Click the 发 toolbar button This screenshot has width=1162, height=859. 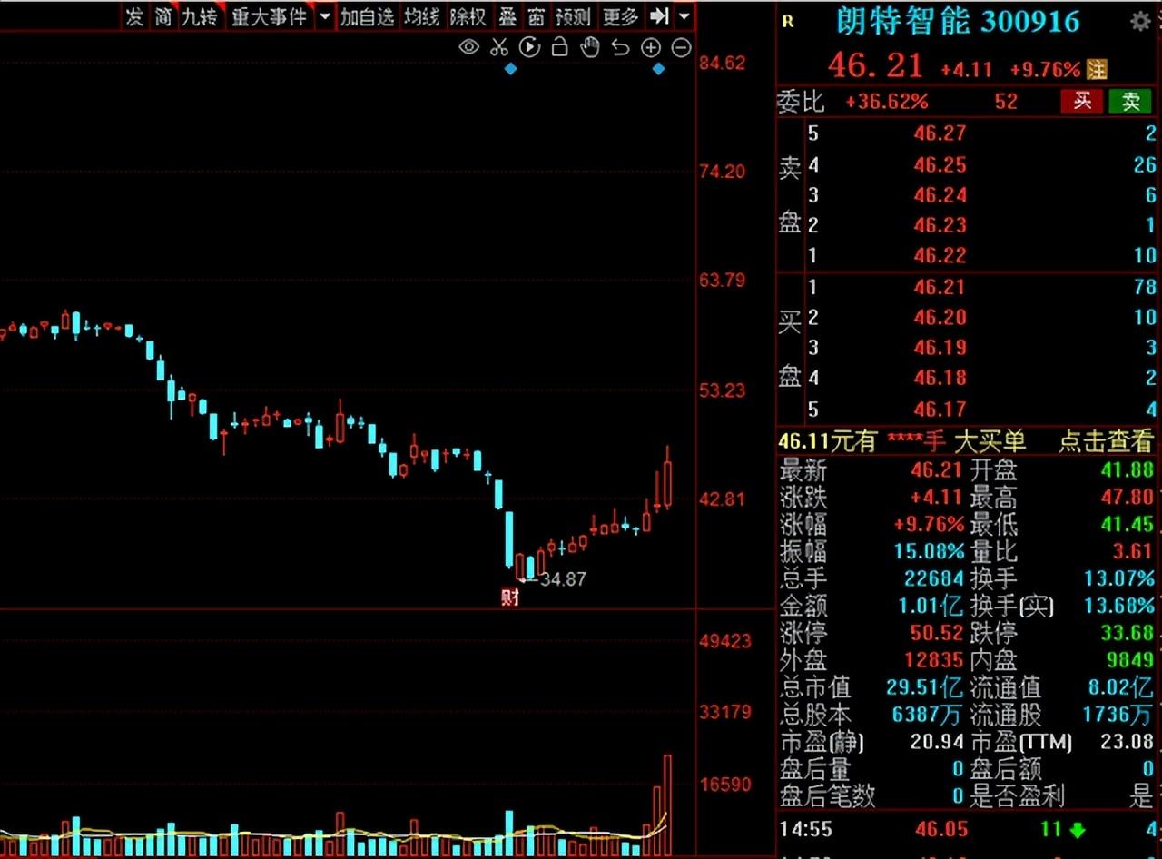point(133,16)
